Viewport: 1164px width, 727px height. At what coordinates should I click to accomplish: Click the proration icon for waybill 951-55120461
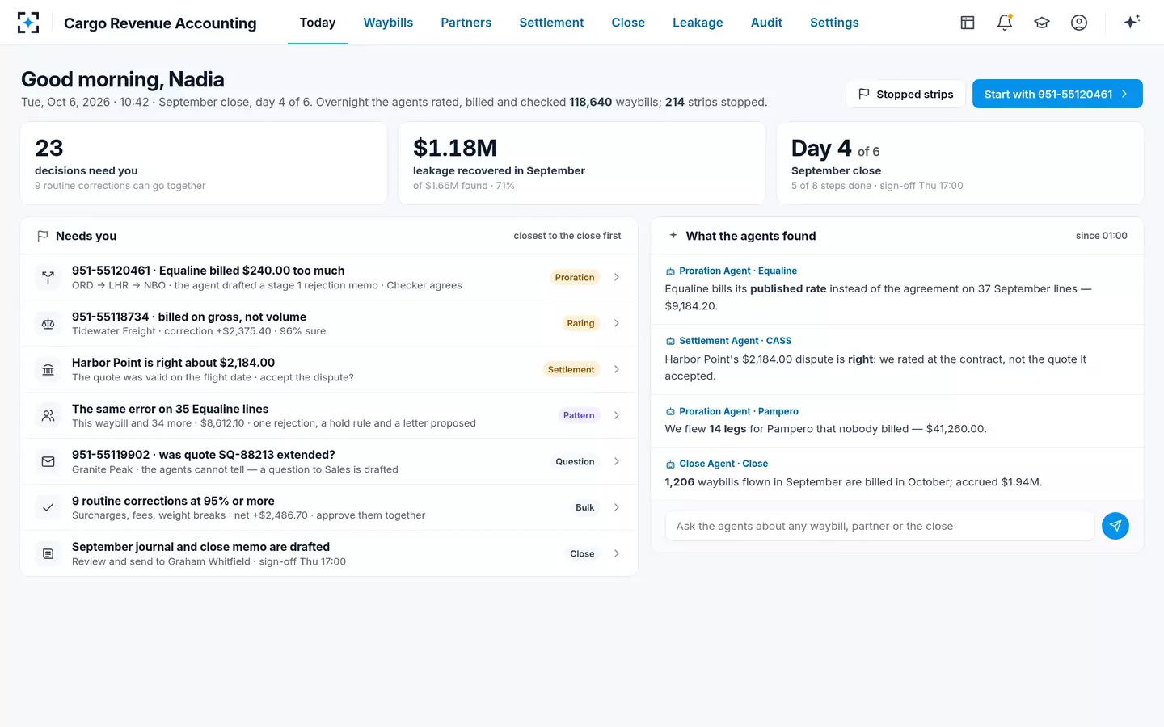coord(48,277)
